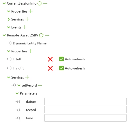This screenshot has width=128, height=123.
Task: Add an event with the Events plus icon
Action: click(25, 27)
